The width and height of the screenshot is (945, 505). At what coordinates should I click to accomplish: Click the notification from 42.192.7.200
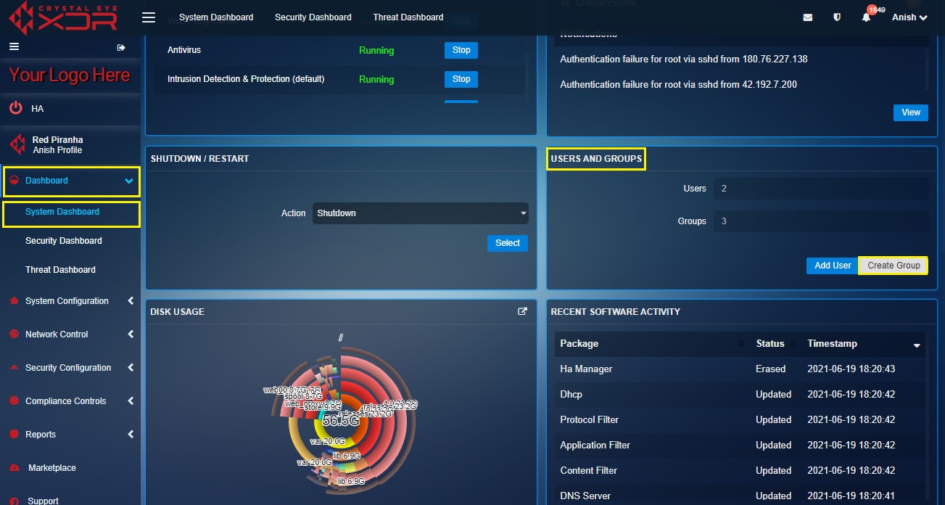click(x=679, y=85)
